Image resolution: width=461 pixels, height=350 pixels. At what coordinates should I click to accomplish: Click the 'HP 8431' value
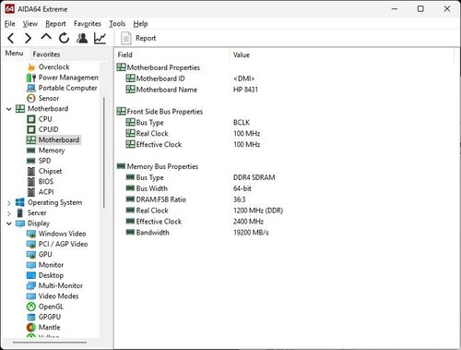point(245,90)
